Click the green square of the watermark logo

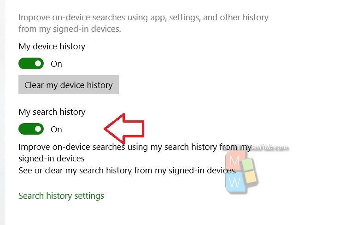[x=248, y=165]
